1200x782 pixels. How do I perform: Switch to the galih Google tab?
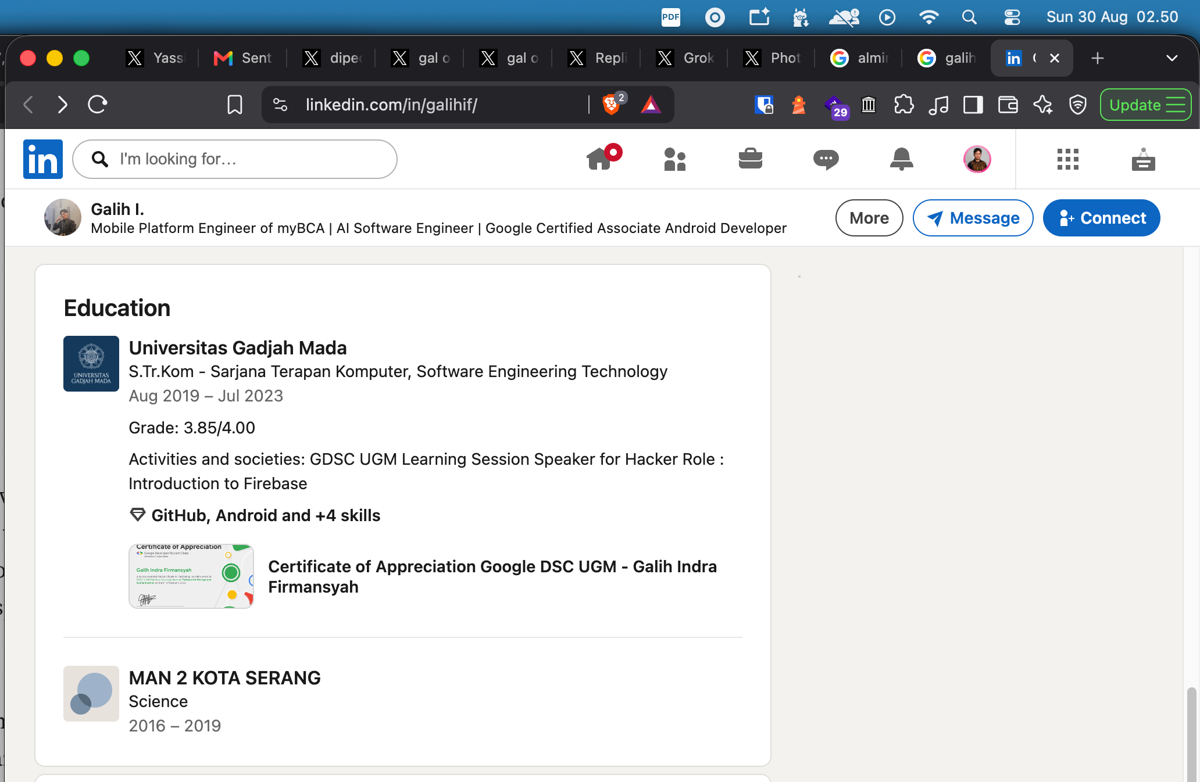tap(947, 58)
